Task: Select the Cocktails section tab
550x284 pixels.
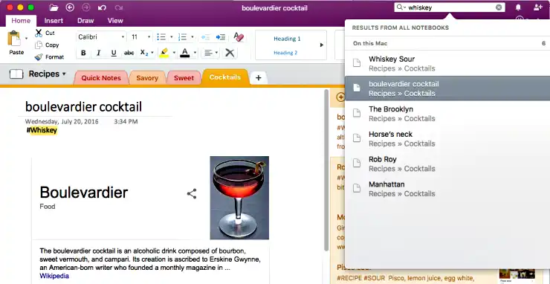Action: [225, 77]
